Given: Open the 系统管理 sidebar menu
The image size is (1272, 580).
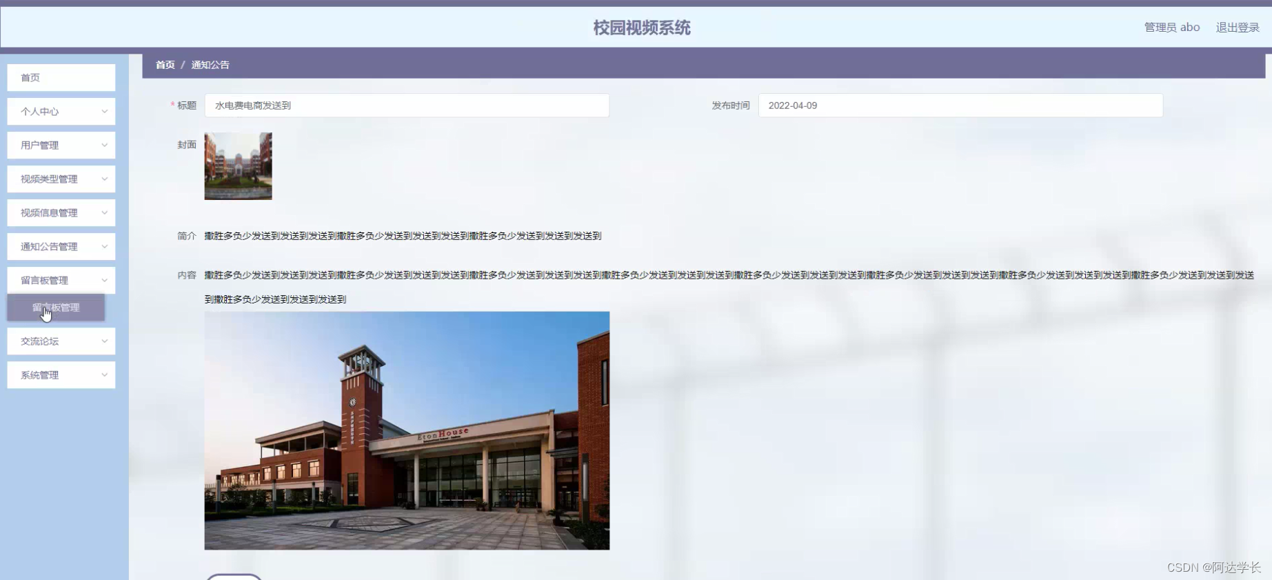Looking at the screenshot, I should pyautogui.click(x=61, y=374).
